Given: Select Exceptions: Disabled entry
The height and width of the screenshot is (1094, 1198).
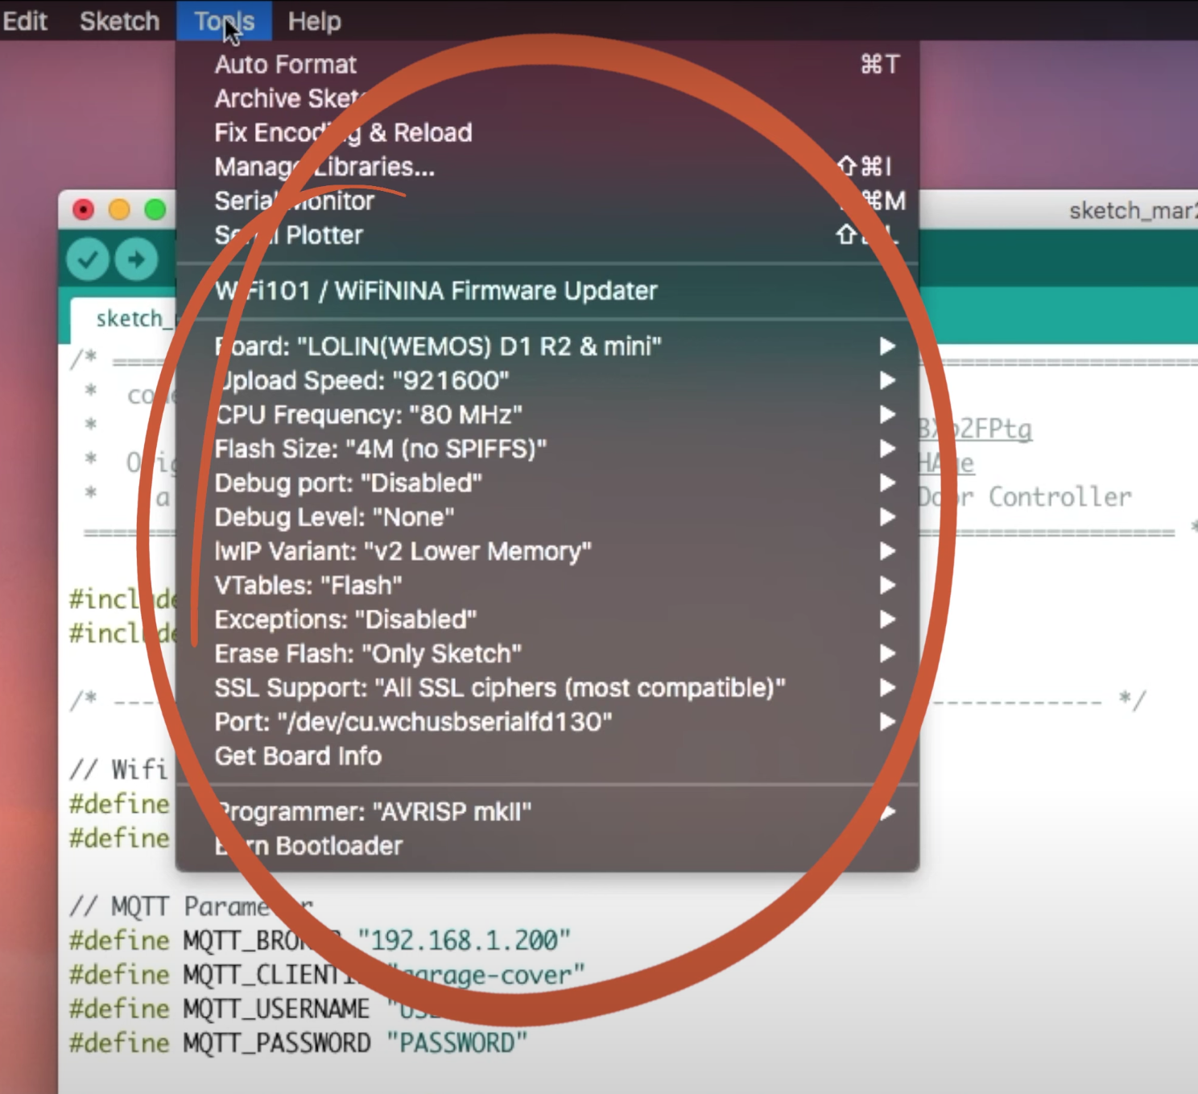Looking at the screenshot, I should point(547,620).
